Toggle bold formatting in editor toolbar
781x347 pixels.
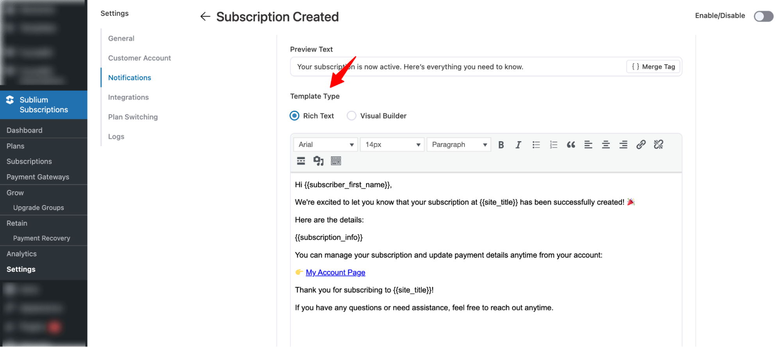click(501, 145)
